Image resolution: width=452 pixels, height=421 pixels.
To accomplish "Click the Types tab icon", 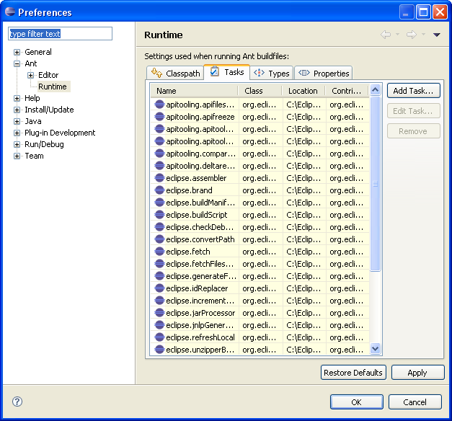I will pyautogui.click(x=259, y=73).
